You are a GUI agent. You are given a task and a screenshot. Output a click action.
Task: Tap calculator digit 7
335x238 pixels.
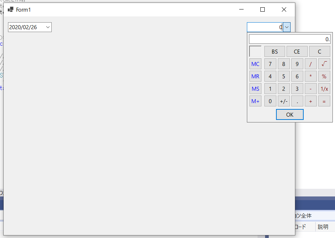270,64
